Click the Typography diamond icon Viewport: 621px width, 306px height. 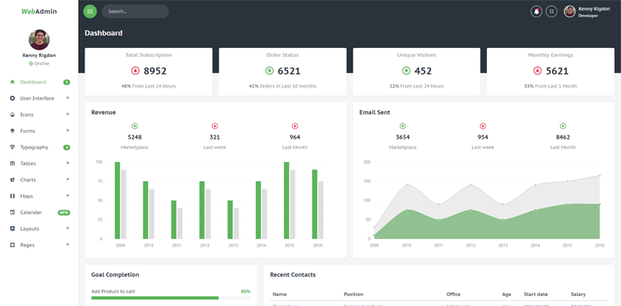pyautogui.click(x=12, y=147)
